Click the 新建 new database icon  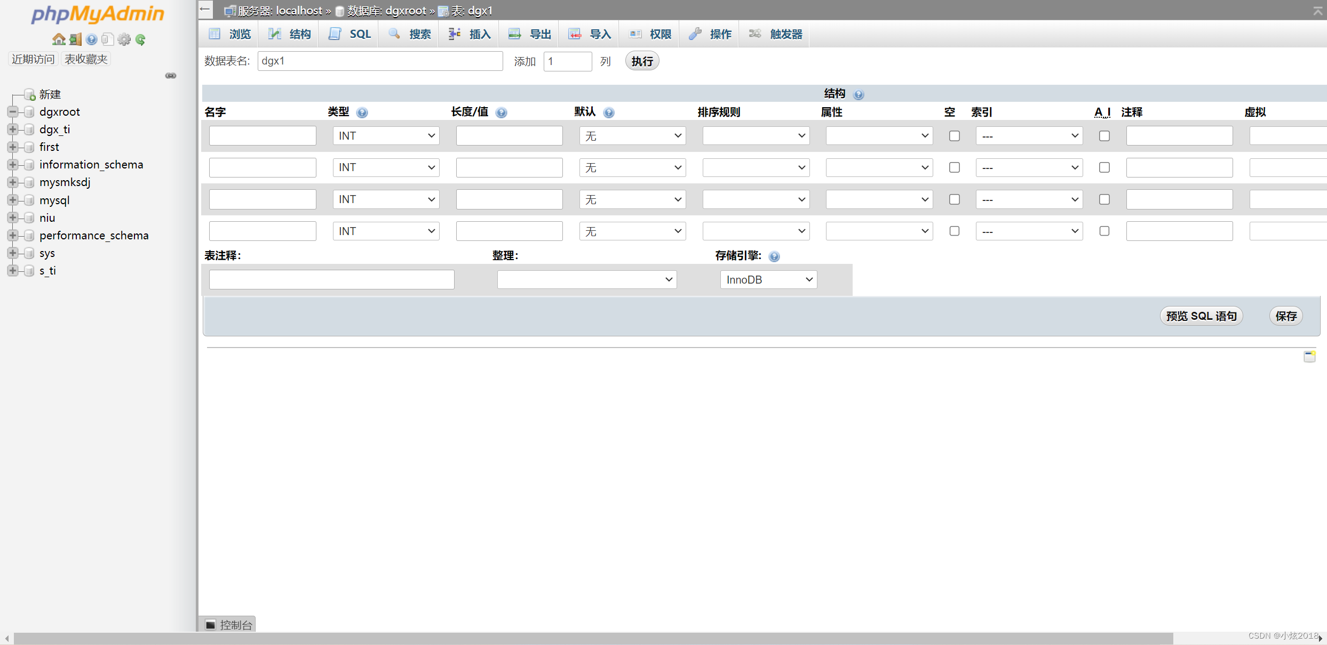[30, 94]
